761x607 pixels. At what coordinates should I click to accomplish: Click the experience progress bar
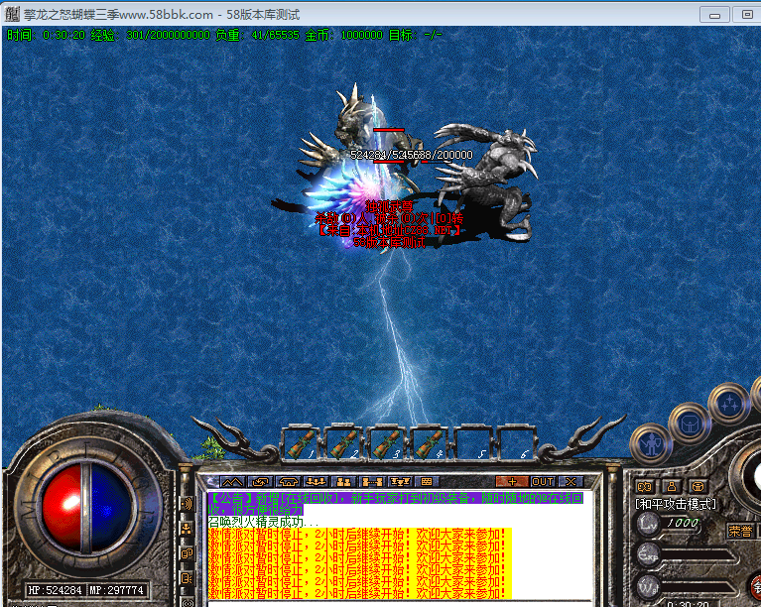[697, 555]
